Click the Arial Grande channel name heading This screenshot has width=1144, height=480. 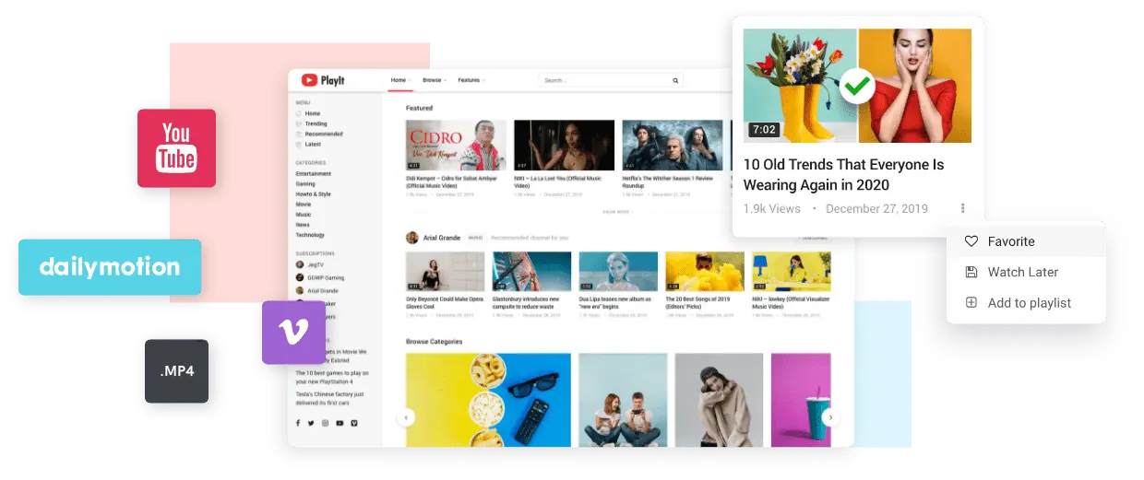coord(442,238)
